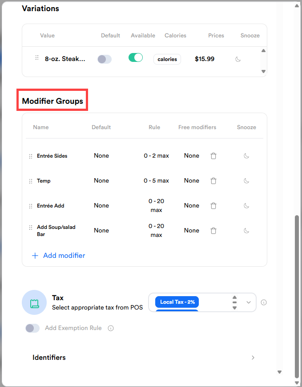
Task: Click the page scroll up arrow at top
Action: click(x=297, y=6)
